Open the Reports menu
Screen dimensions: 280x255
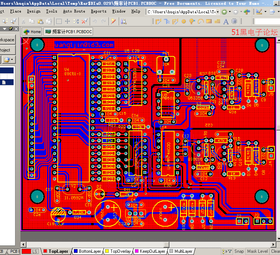coord(98,11)
